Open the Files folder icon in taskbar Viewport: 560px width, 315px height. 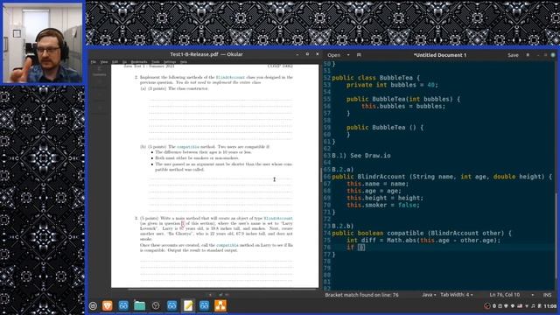click(x=140, y=305)
